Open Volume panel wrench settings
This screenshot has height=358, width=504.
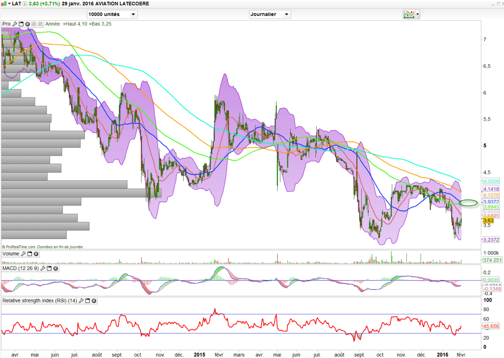(23, 254)
